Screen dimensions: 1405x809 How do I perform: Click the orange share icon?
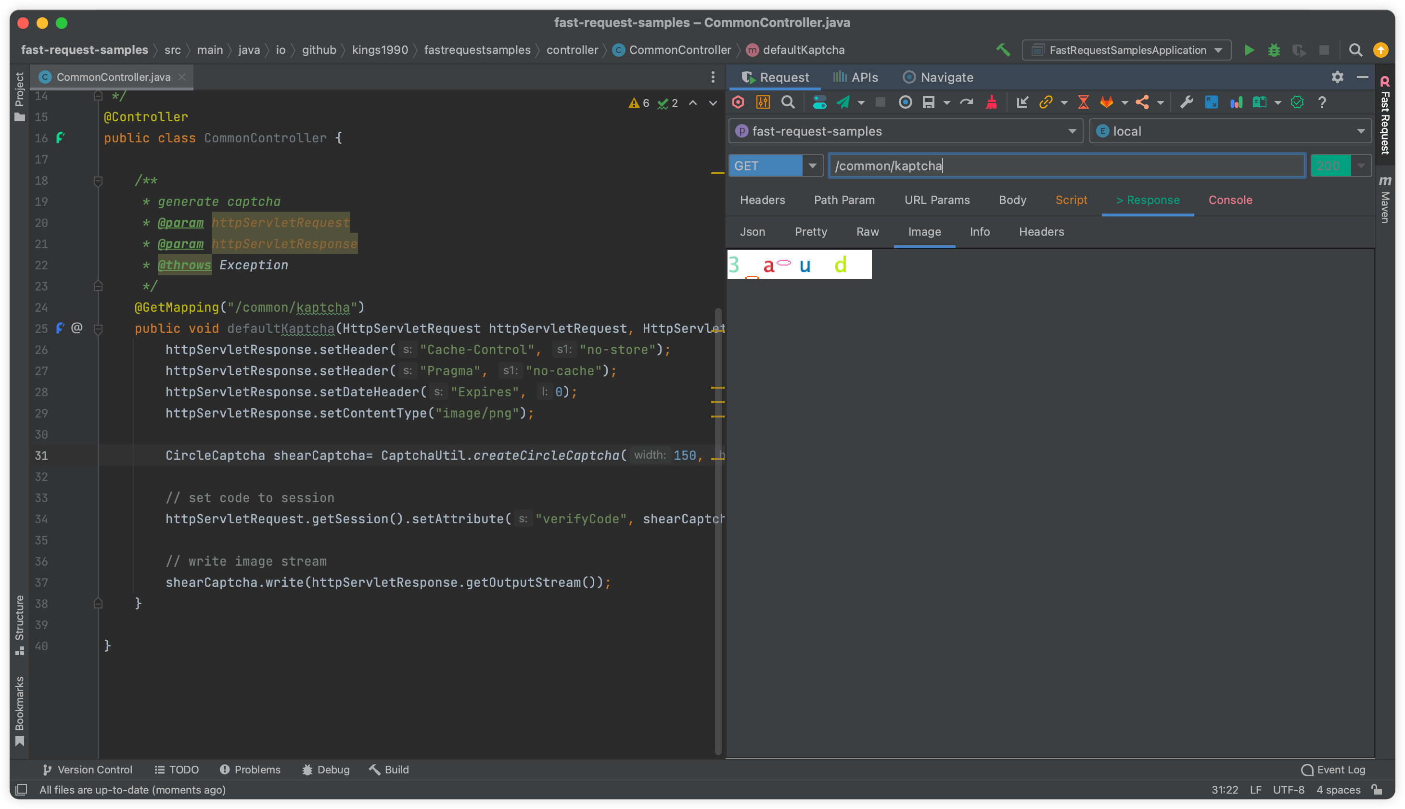click(x=1142, y=102)
